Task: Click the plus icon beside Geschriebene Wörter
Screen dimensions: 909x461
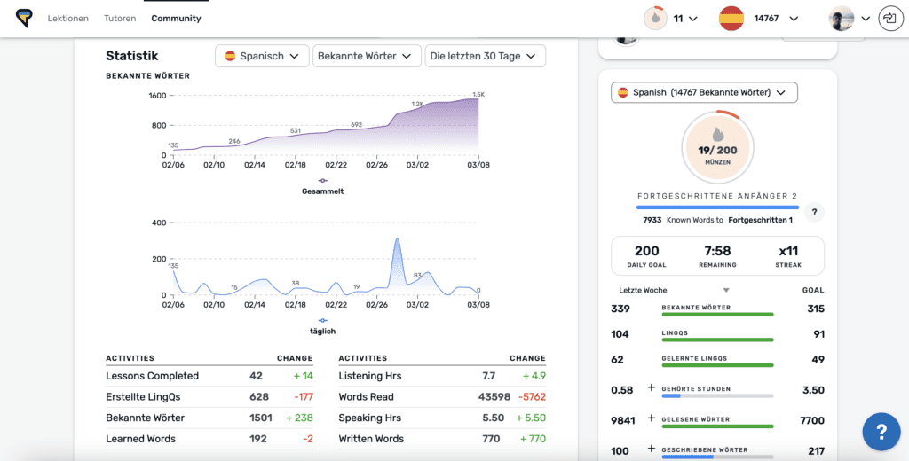Action: (x=651, y=450)
